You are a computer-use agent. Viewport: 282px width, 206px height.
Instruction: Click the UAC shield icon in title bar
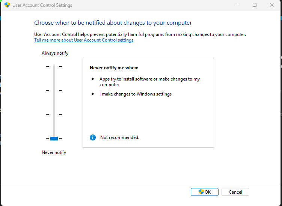point(7,5)
